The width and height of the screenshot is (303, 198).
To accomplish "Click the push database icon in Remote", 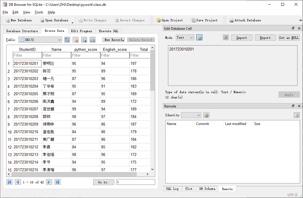I will pos(297,115).
